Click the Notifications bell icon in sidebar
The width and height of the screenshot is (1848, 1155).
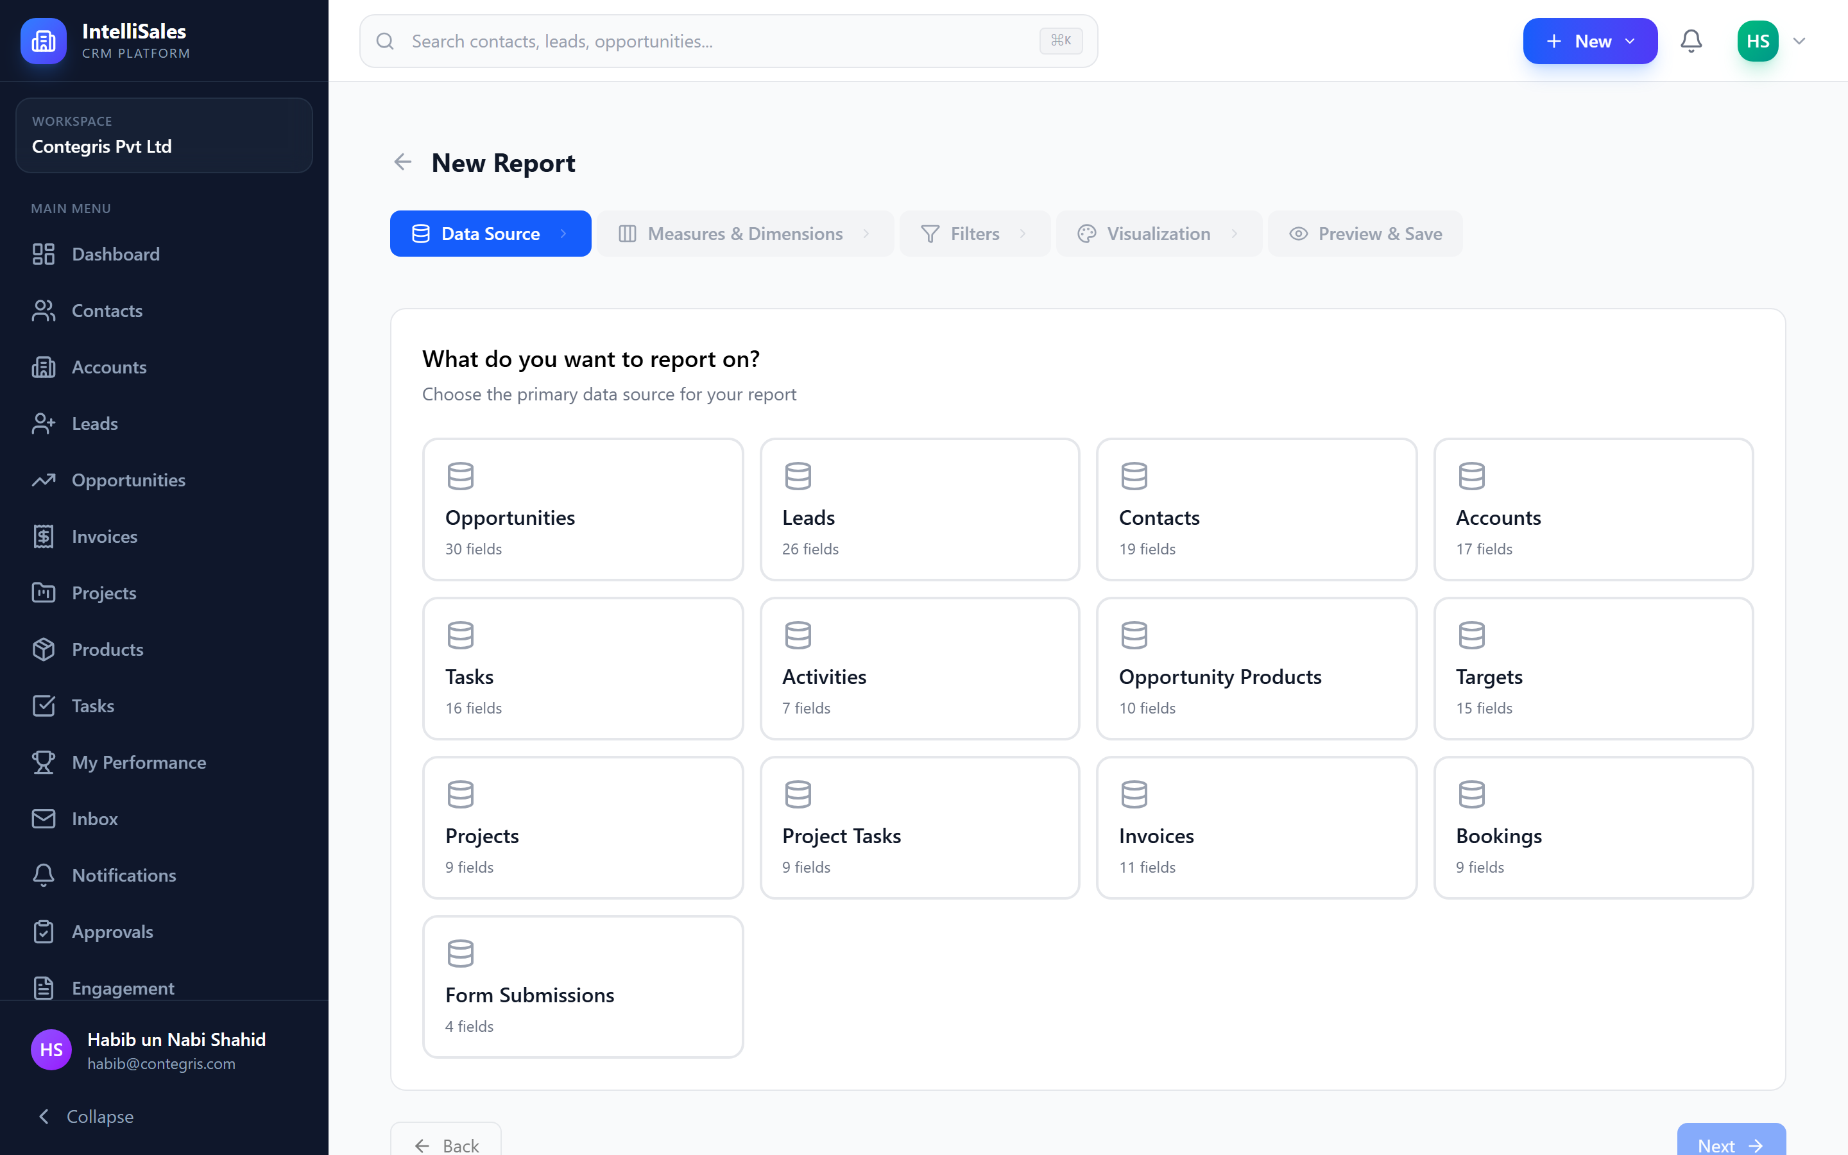(x=44, y=875)
